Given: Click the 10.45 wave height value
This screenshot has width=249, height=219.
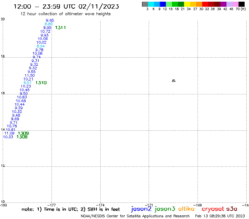Looking at the screenshot, I should [25, 90].
